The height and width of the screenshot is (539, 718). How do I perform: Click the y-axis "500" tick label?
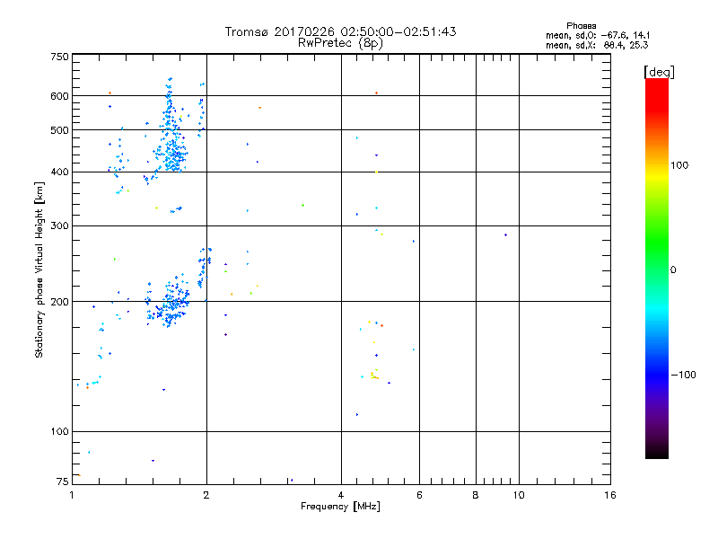pyautogui.click(x=59, y=130)
